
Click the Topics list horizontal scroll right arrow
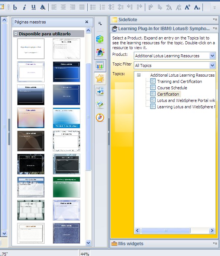click(x=212, y=231)
